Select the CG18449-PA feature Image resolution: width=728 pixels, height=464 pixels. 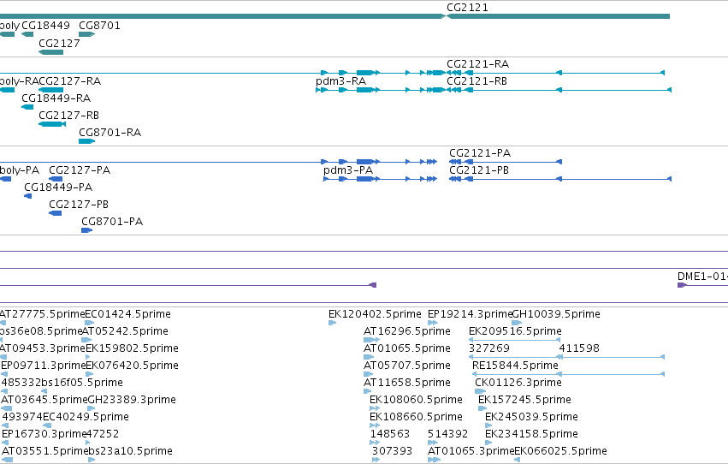click(28, 196)
